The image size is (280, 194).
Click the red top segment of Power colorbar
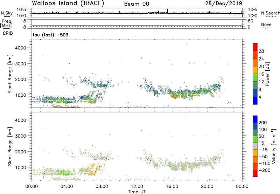(255, 47)
